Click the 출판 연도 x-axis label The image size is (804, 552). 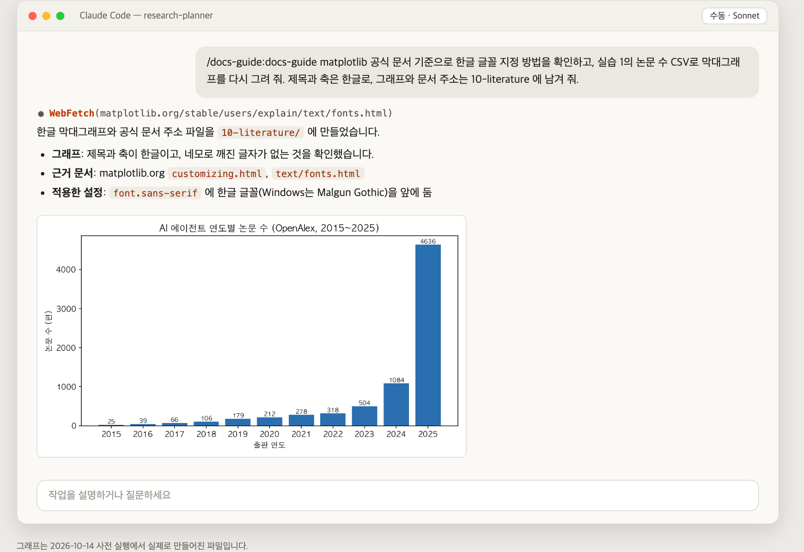pyautogui.click(x=269, y=445)
